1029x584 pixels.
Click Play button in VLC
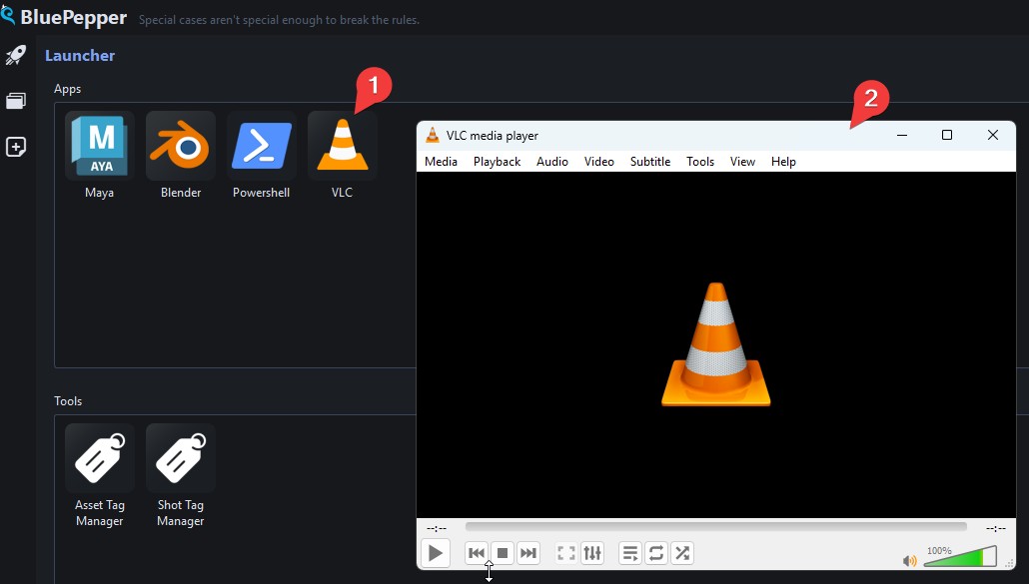[435, 553]
